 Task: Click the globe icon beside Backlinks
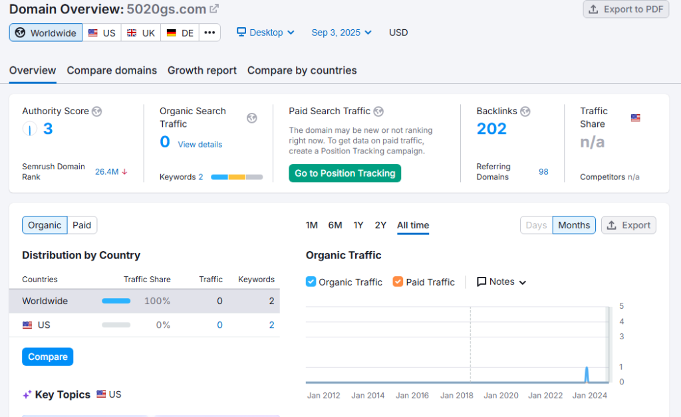pos(525,112)
